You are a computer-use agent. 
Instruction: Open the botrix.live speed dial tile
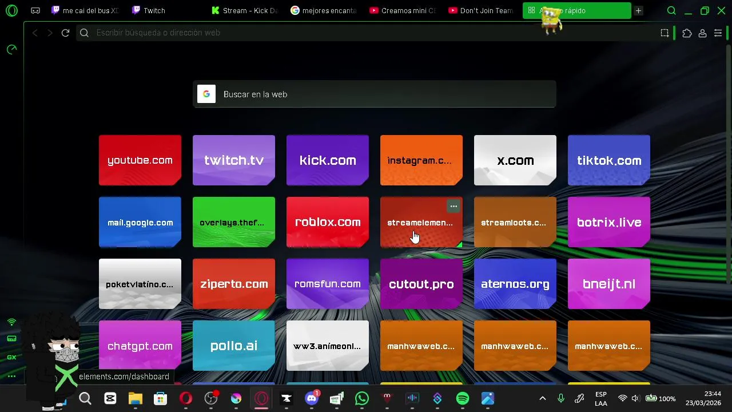[609, 222]
